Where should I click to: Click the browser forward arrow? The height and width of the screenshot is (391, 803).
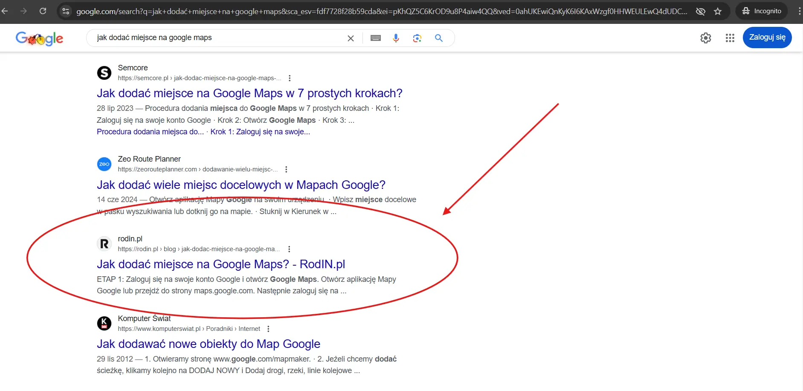(23, 11)
